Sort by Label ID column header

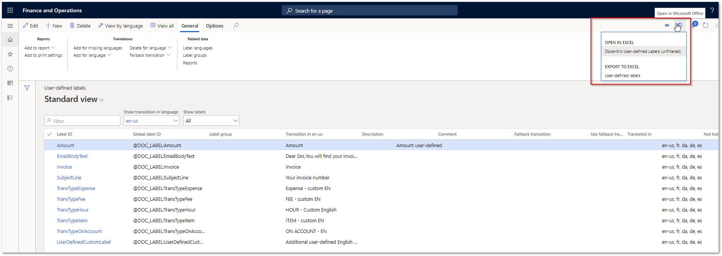tap(64, 134)
